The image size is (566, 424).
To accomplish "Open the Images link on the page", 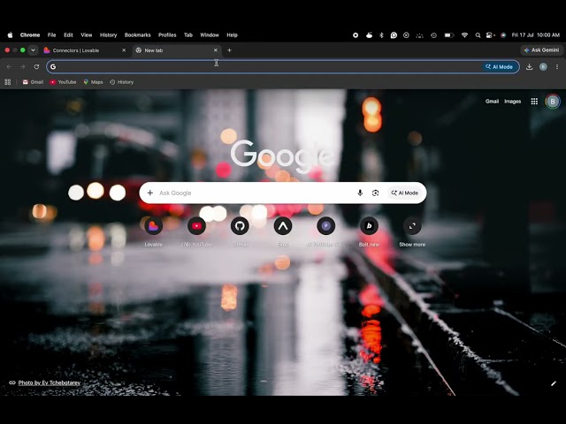I will tap(512, 102).
